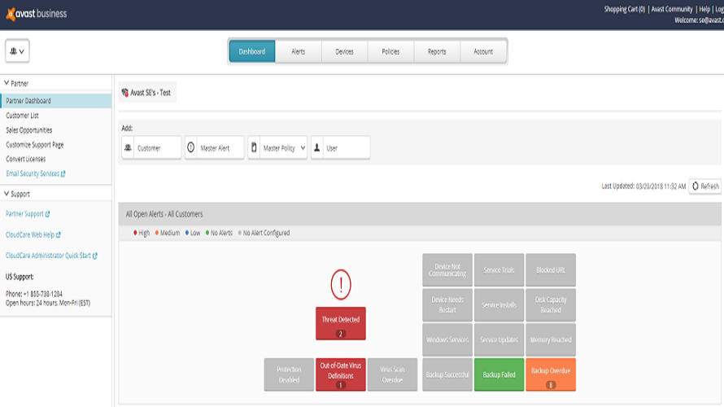The height and width of the screenshot is (407, 724).
Task: Open the Device Not Communicating tile
Action: [x=447, y=269]
